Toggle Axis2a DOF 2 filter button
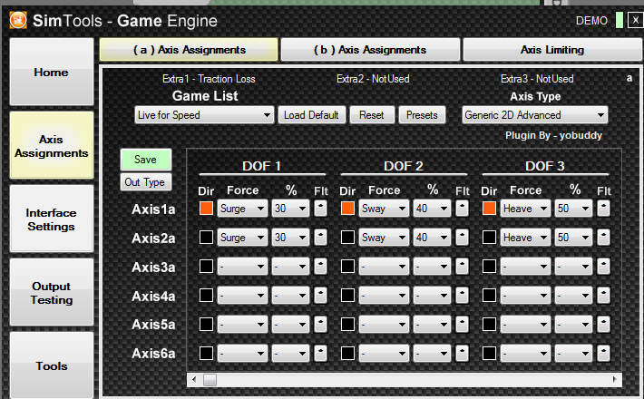The image size is (644, 399). tap(462, 238)
